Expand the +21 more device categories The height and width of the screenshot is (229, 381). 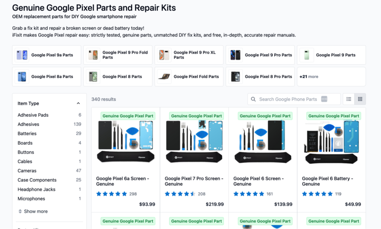309,76
